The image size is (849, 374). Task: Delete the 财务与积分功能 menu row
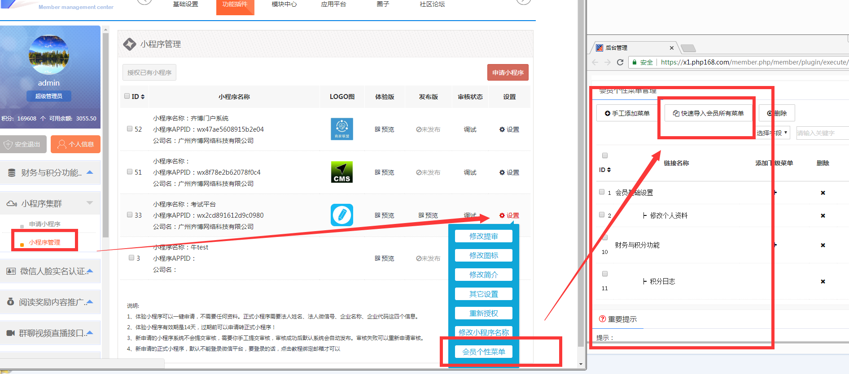pyautogui.click(x=823, y=245)
